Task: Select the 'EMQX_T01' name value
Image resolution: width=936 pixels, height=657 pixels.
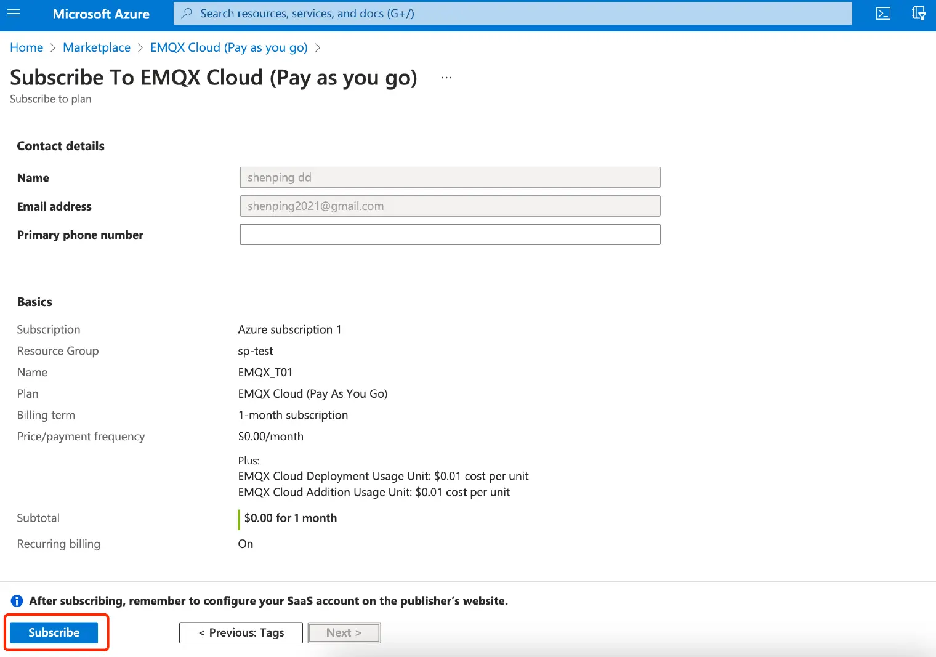Action: tap(265, 372)
